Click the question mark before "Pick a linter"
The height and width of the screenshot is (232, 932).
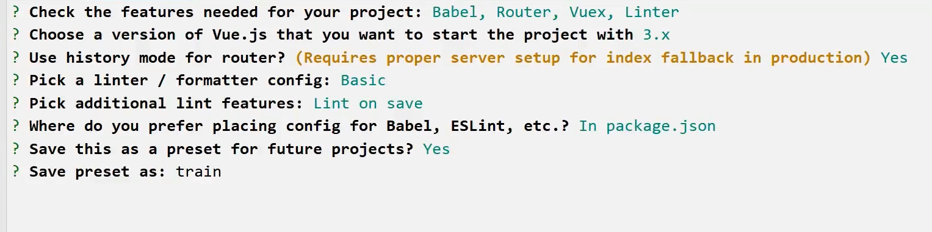(16, 80)
